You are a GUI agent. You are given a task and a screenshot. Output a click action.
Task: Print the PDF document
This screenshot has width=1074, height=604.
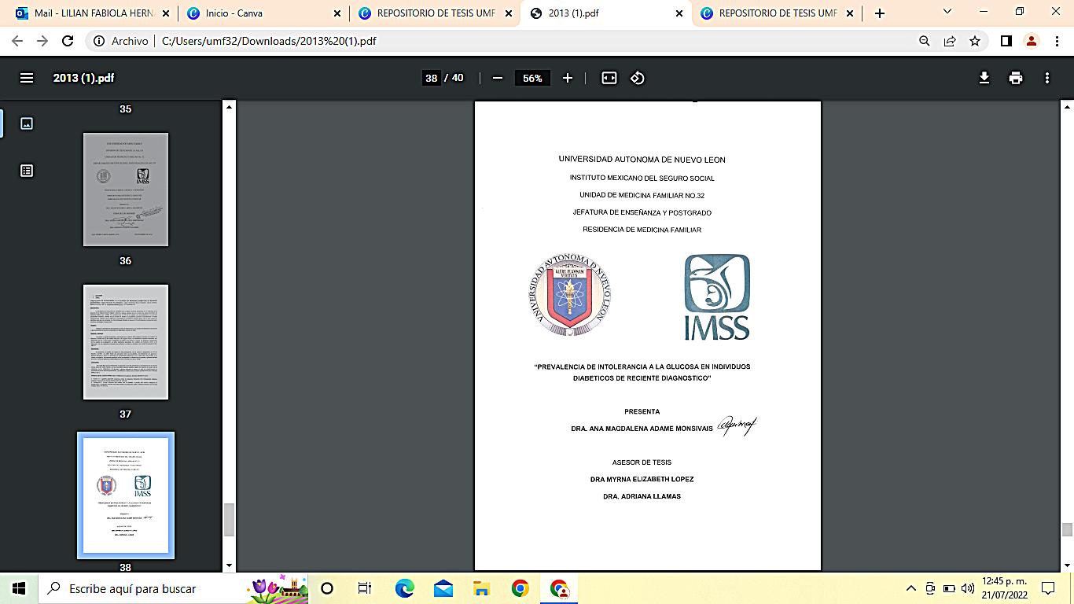pyautogui.click(x=1016, y=78)
